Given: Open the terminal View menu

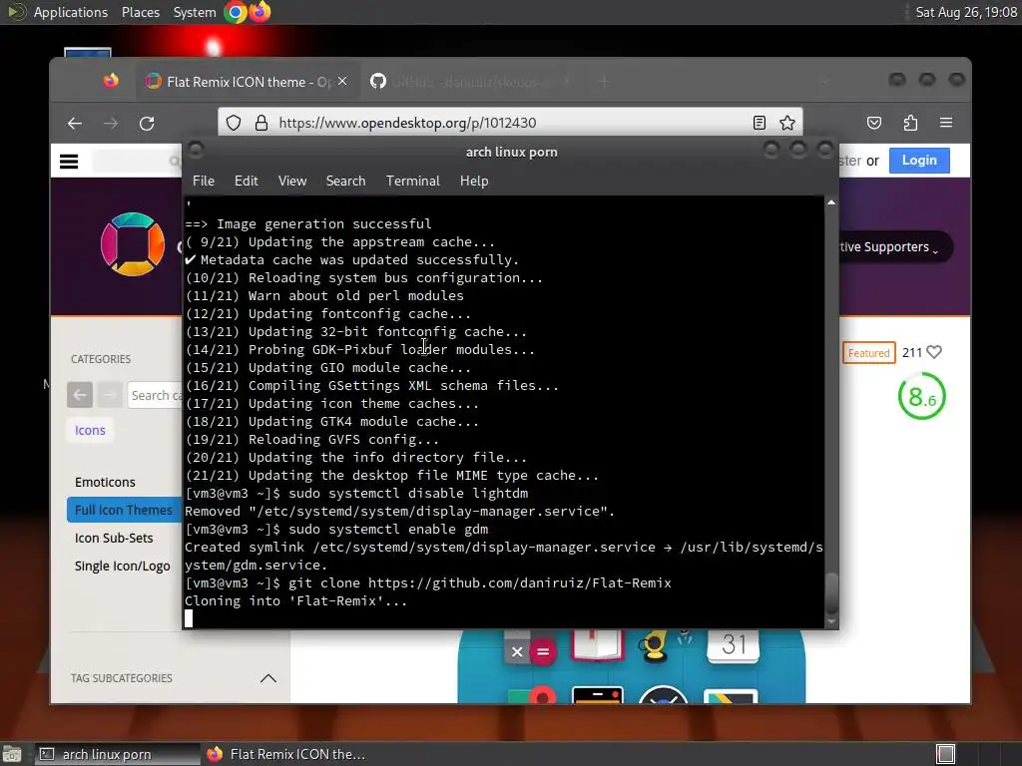Looking at the screenshot, I should pos(292,182).
